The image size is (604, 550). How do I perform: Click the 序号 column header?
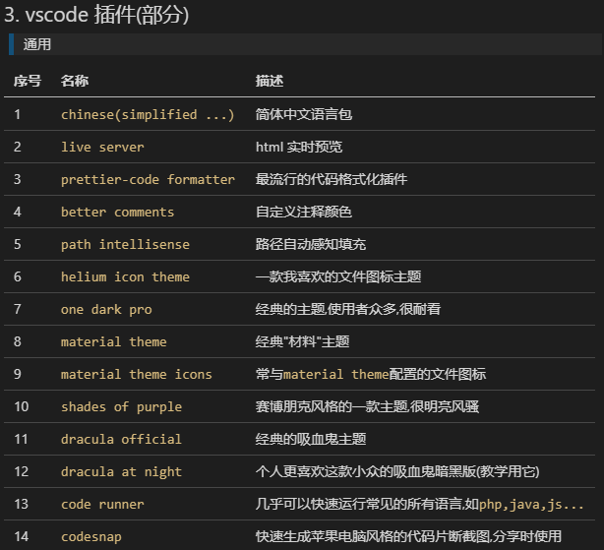(27, 81)
